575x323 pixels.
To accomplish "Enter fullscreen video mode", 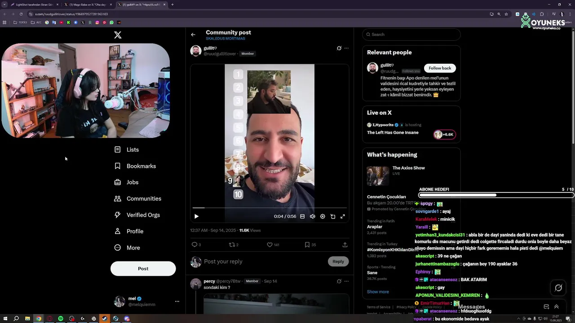I will pos(343,216).
